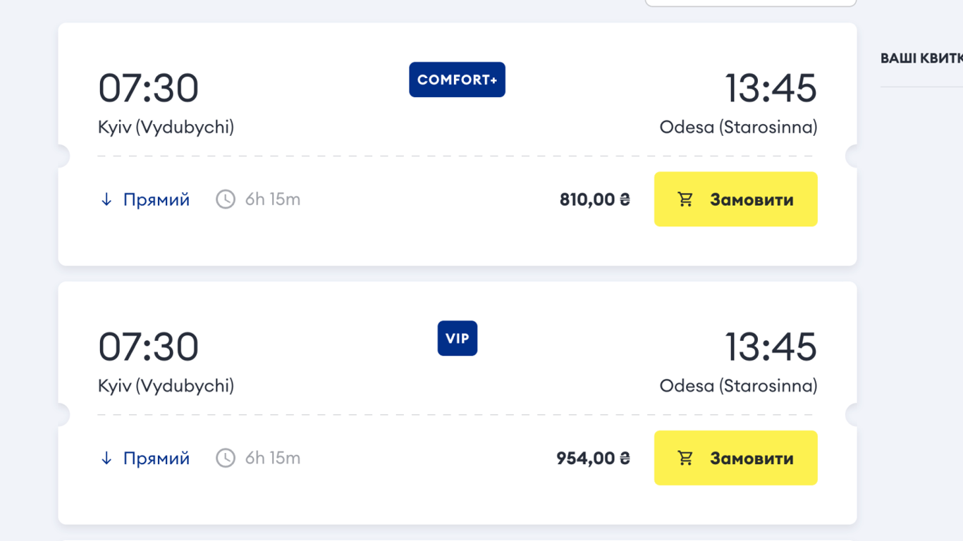Click the 954,00 ₴ price label

click(593, 458)
